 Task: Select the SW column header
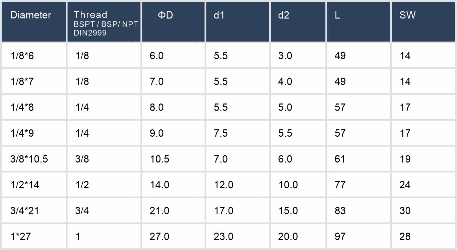tap(407, 15)
